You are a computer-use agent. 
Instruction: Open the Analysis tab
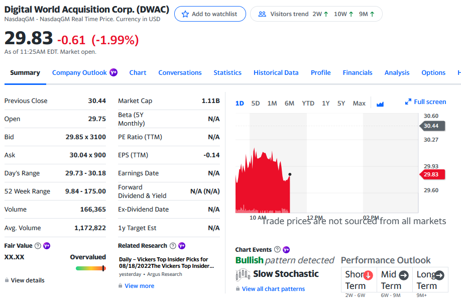coord(397,73)
